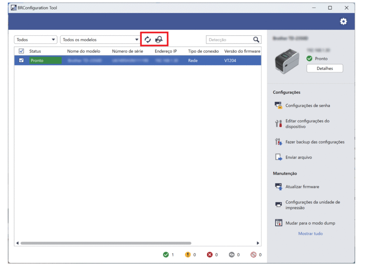
Task: Open settings via the gear icon
Action: click(343, 21)
